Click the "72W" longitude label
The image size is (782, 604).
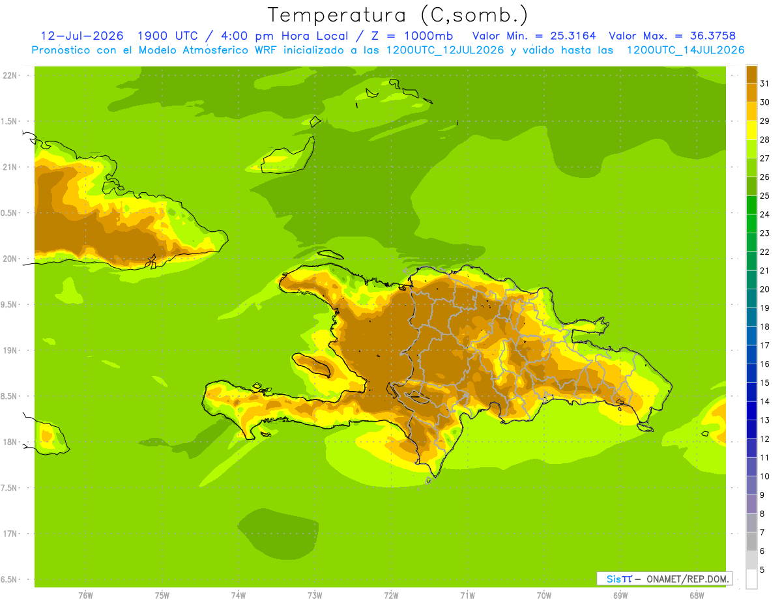click(391, 596)
